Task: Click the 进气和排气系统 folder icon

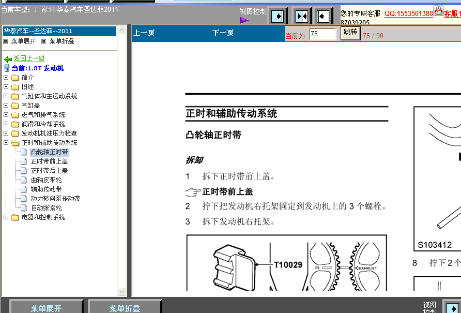Action: coord(15,115)
